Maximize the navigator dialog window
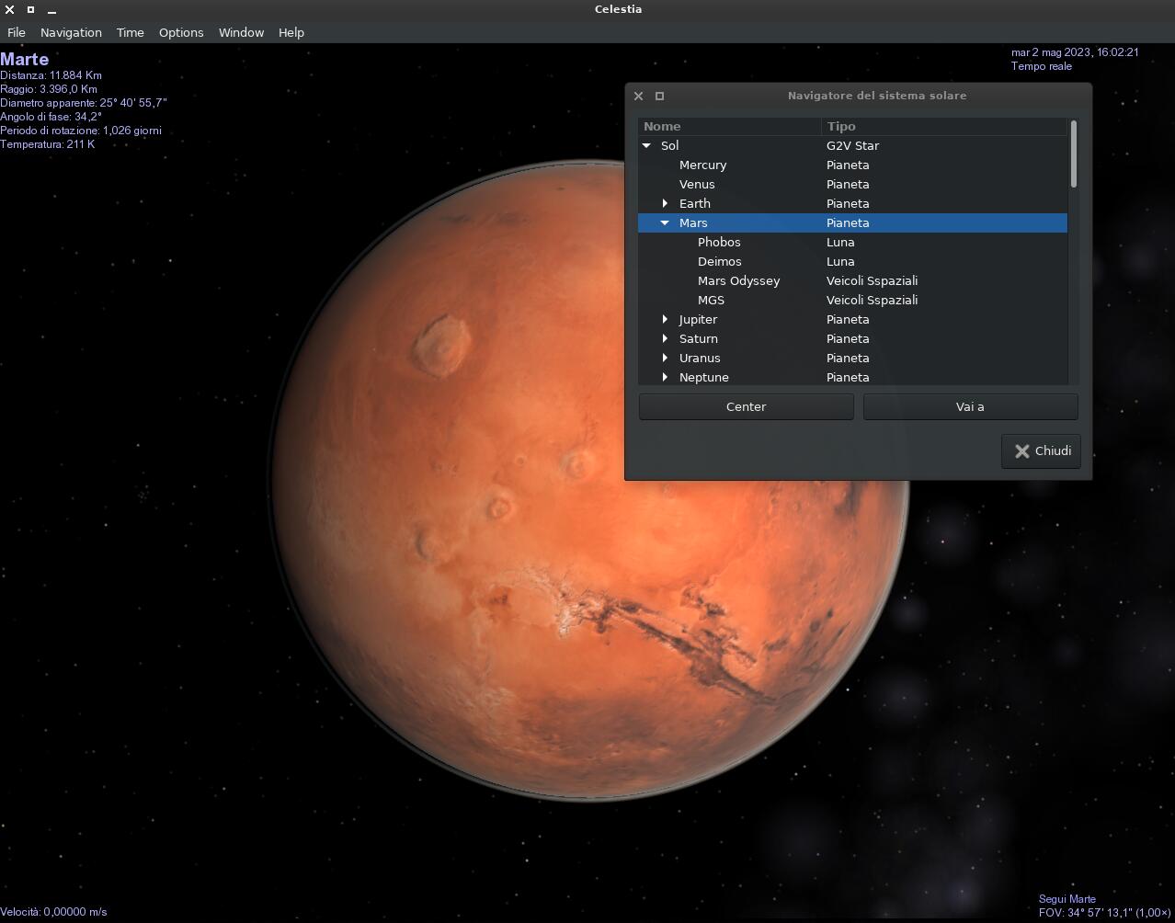Viewport: 1175px width, 923px height. tap(659, 96)
